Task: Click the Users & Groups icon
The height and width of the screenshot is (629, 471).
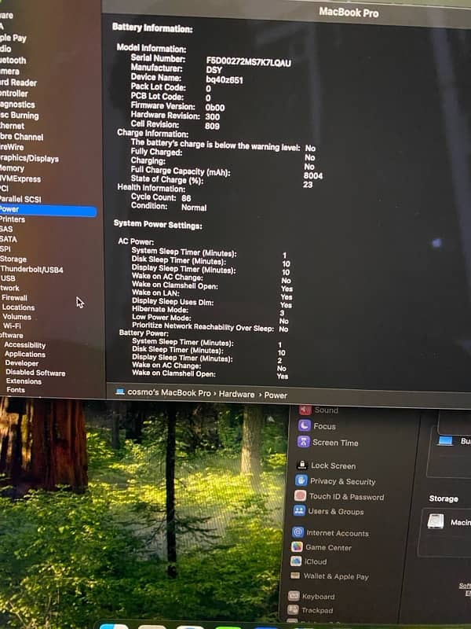Action: 300,511
